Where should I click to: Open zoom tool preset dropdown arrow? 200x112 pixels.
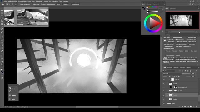[9, 4]
